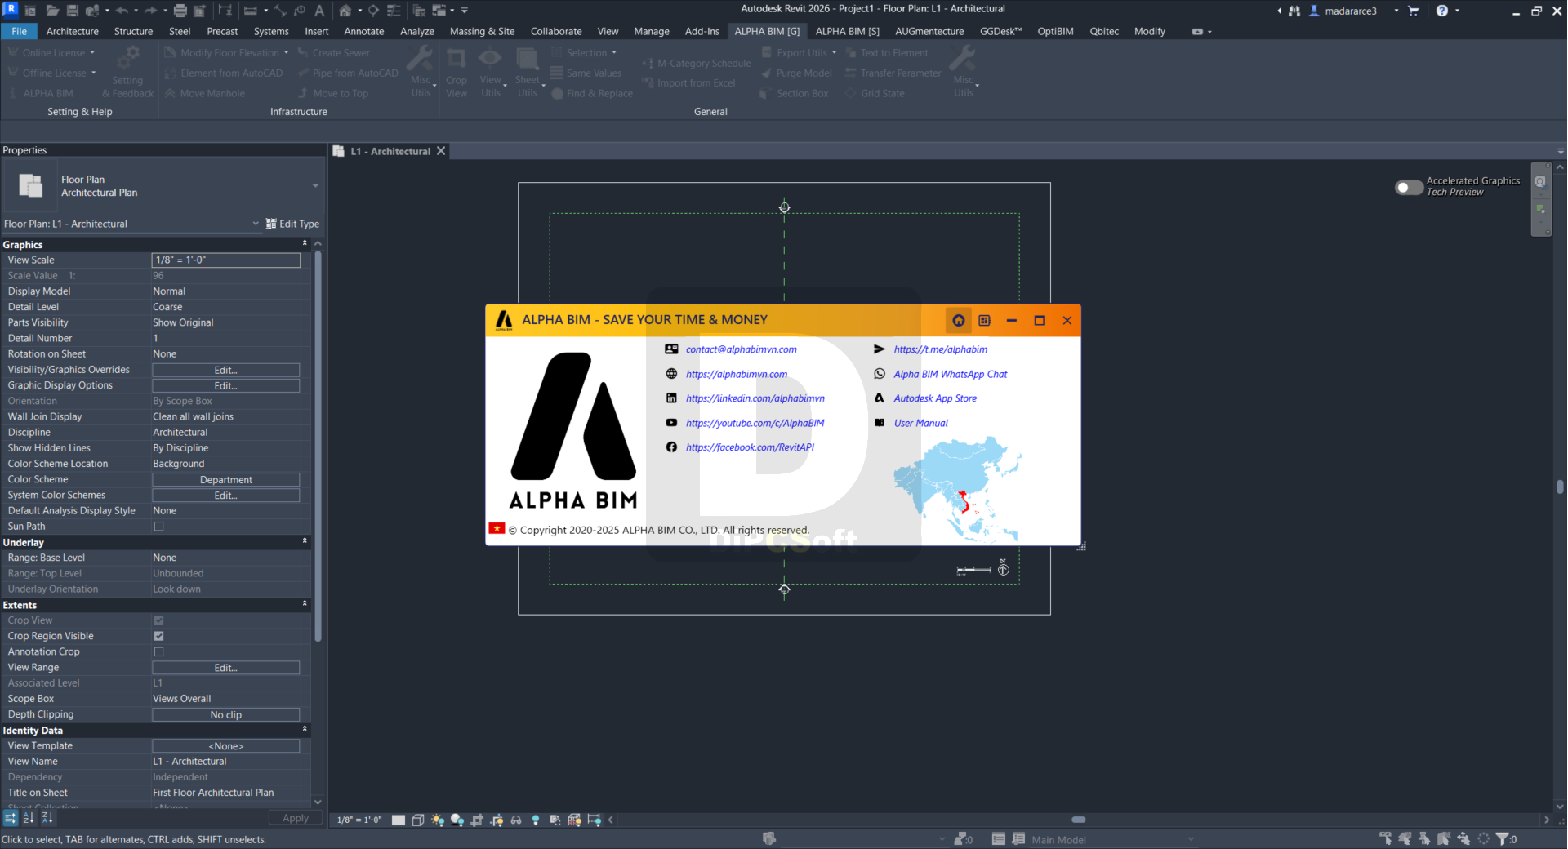This screenshot has height=849, width=1568.
Task: Select the L1 - Architectural view tab
Action: coord(390,151)
